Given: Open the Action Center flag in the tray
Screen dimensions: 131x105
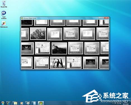Looking at the screenshot, I should pos(115,103).
